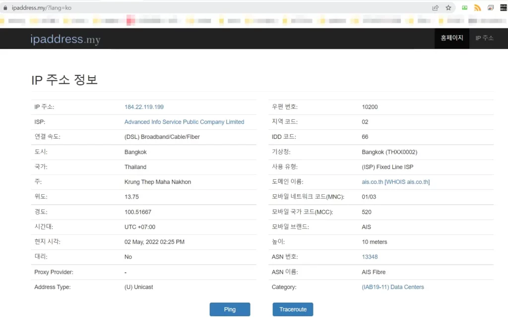Click the IP 주소 정보 heading
The height and width of the screenshot is (325, 508).
[64, 80]
